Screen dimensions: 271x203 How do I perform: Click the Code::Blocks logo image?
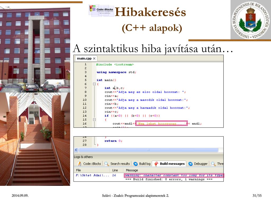pyautogui.click(x=101, y=11)
